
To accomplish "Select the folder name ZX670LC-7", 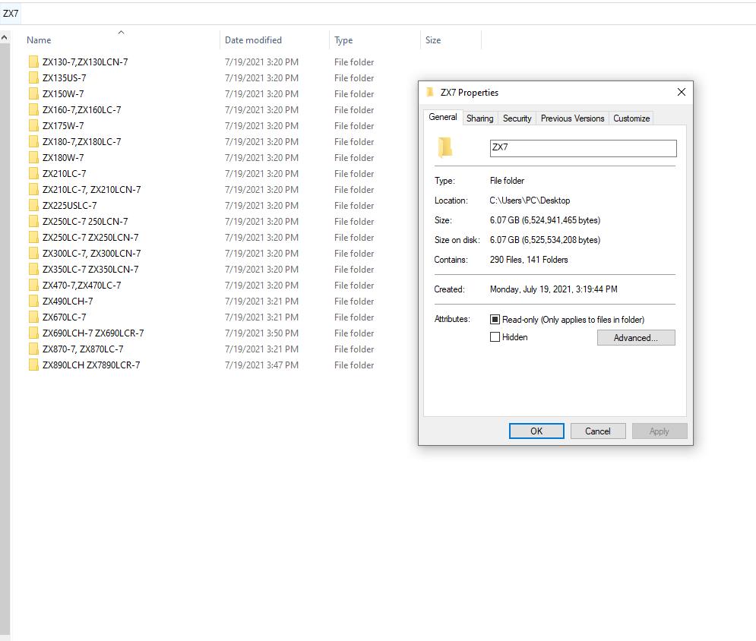I will [64, 317].
